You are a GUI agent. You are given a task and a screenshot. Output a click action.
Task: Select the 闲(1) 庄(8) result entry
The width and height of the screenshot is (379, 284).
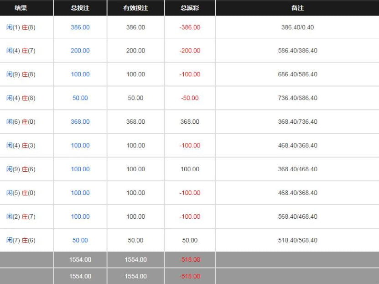[x=21, y=27]
